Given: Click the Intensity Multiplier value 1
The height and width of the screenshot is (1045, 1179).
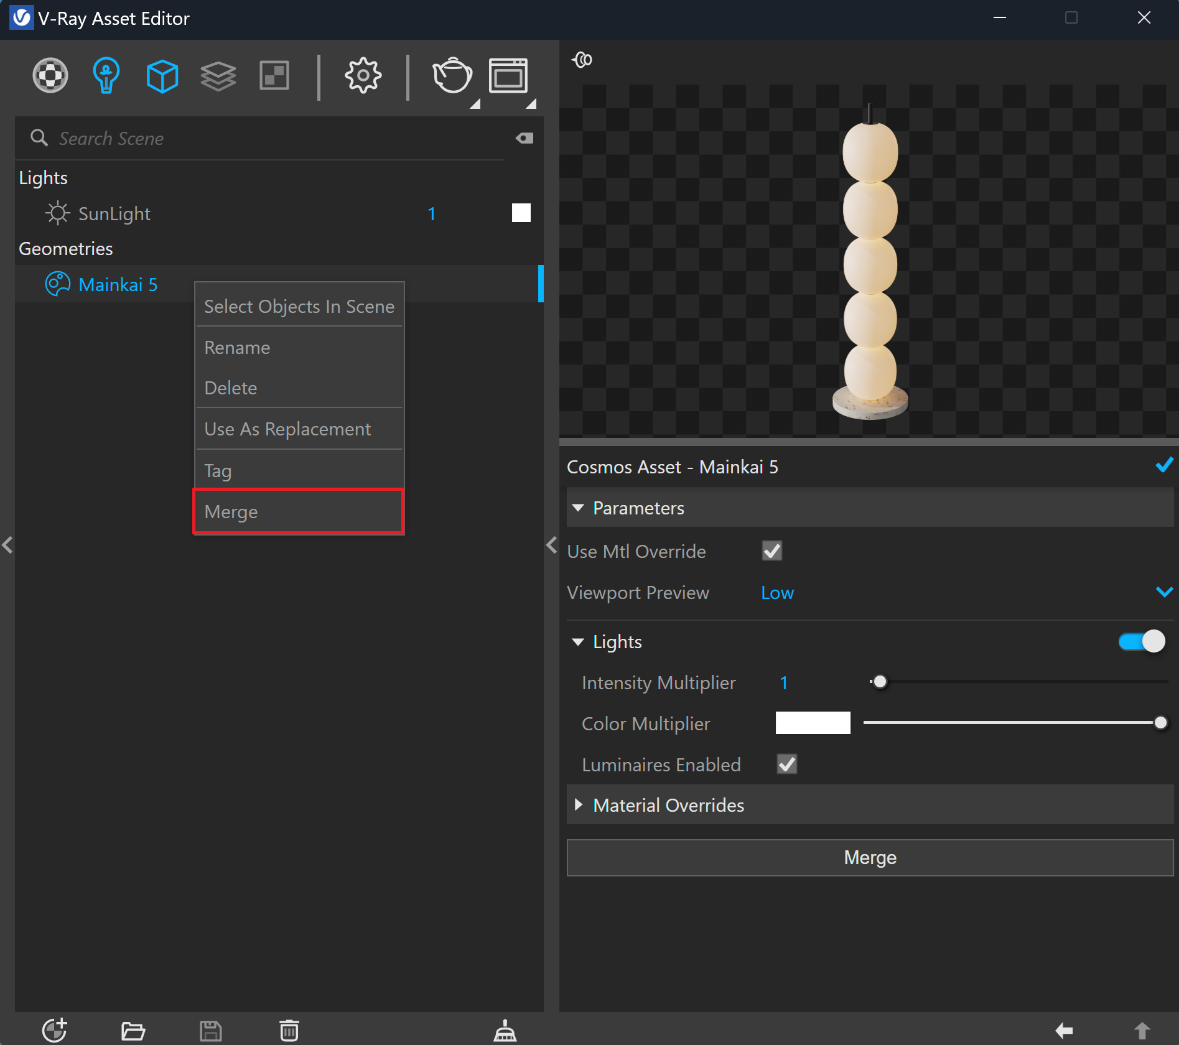Looking at the screenshot, I should tap(784, 682).
